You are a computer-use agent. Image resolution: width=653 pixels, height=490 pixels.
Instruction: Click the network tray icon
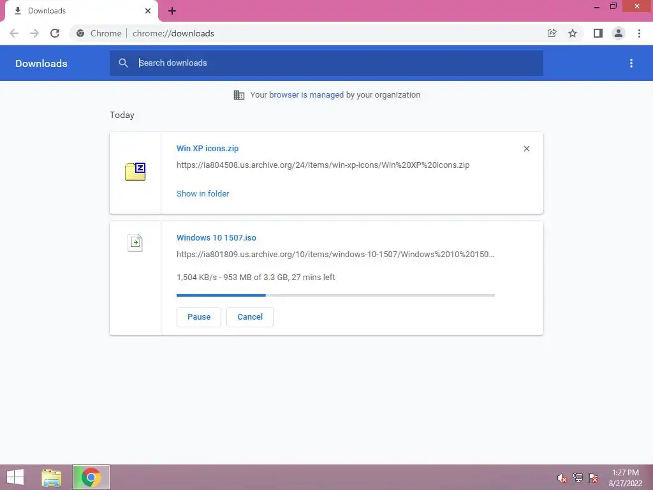[x=578, y=478]
